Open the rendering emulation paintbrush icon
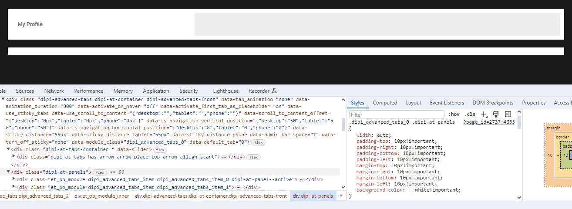572x209 pixels. (x=495, y=114)
